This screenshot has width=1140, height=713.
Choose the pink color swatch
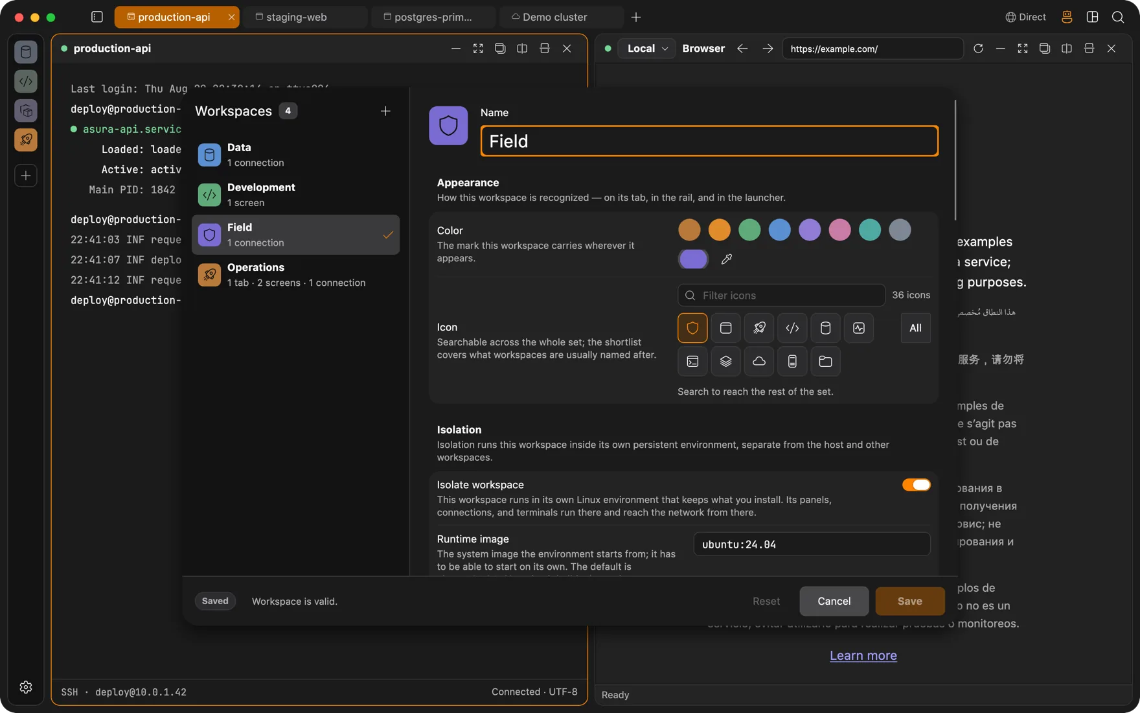[x=839, y=229]
